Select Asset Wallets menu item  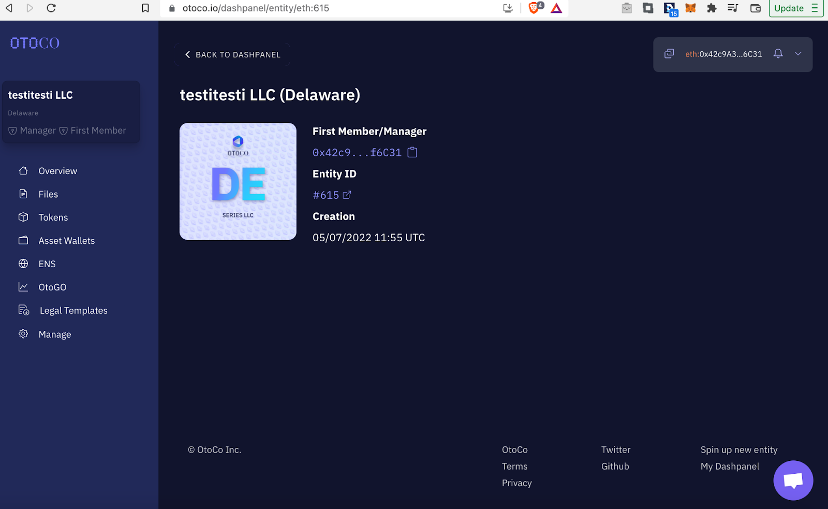point(66,241)
